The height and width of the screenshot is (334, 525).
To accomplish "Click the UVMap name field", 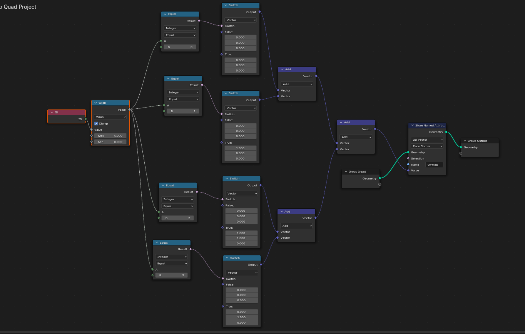I will (x=435, y=165).
